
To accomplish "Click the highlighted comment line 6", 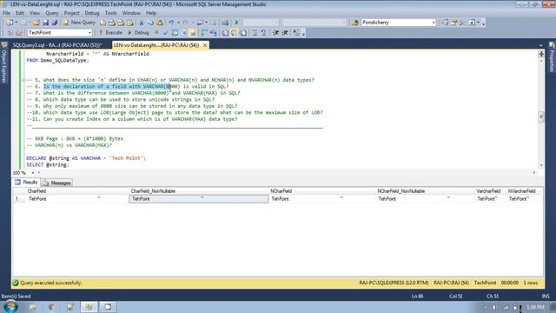I will (x=128, y=86).
